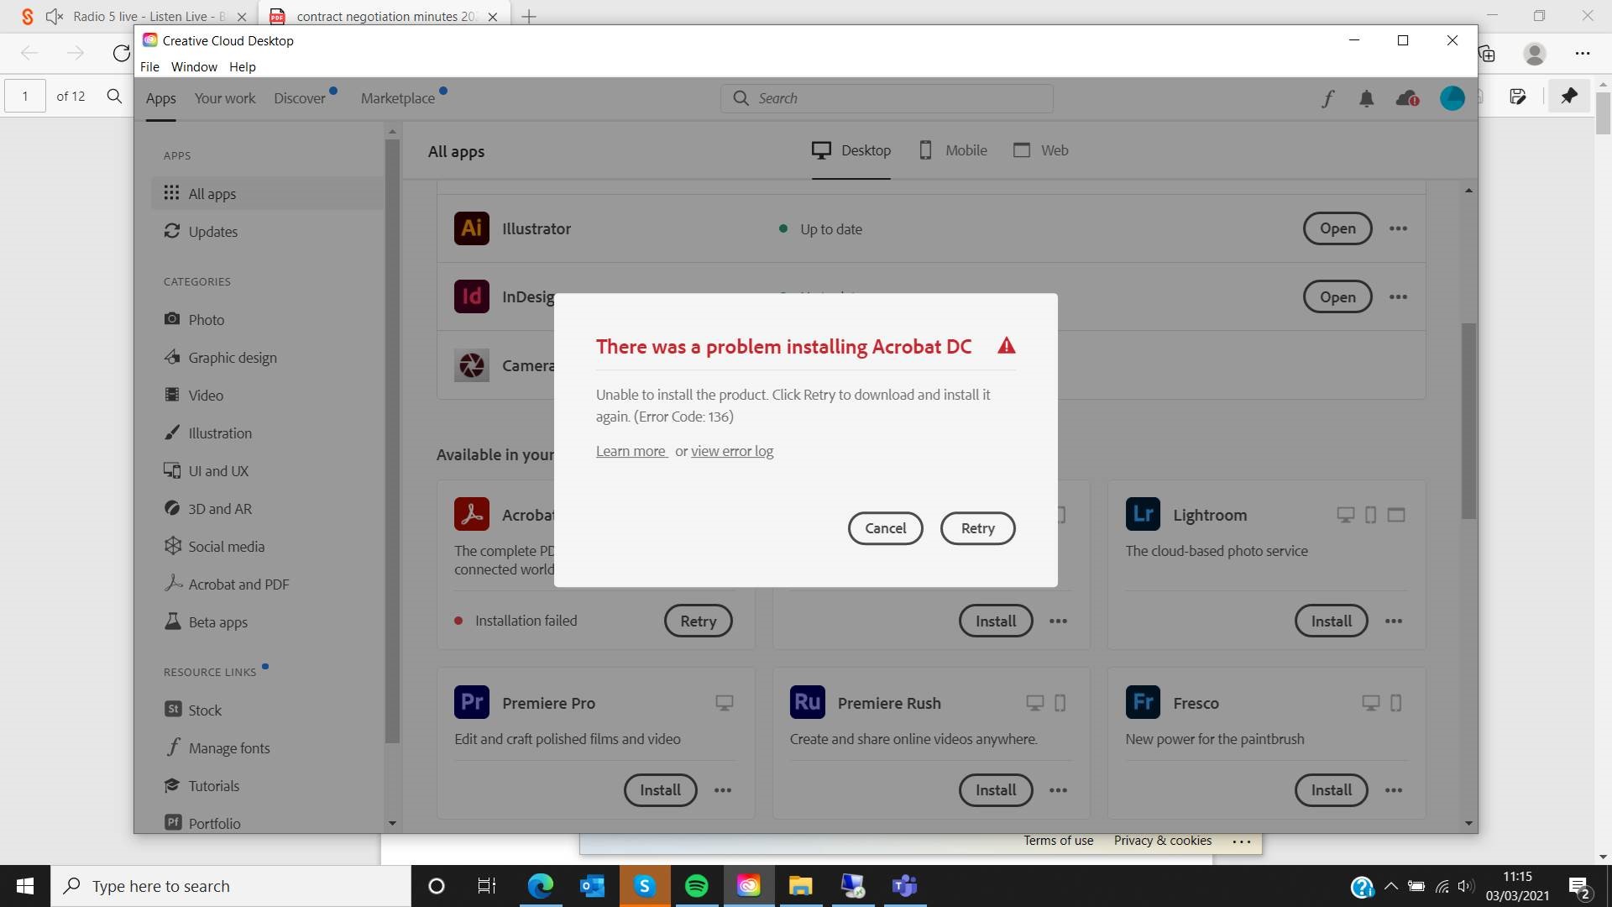The image size is (1612, 907).
Task: Click the Learn more link
Action: click(631, 451)
